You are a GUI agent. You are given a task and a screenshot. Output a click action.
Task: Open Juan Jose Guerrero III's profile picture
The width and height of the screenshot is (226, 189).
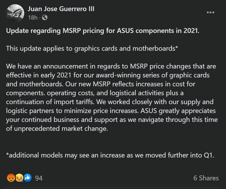(x=15, y=13)
